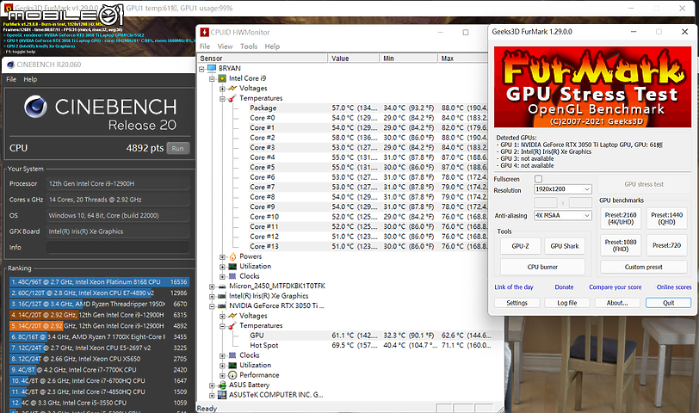Click the HWMonitor app icon in title bar
The image size is (699, 413).
tap(204, 32)
